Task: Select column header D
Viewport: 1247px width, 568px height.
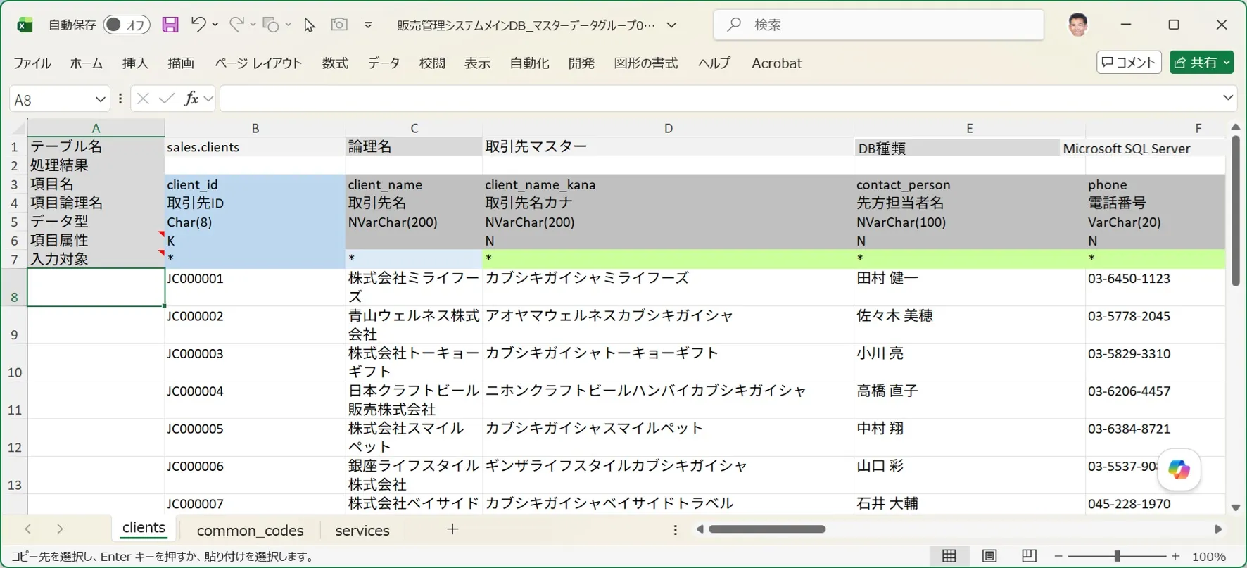Action: [669, 128]
